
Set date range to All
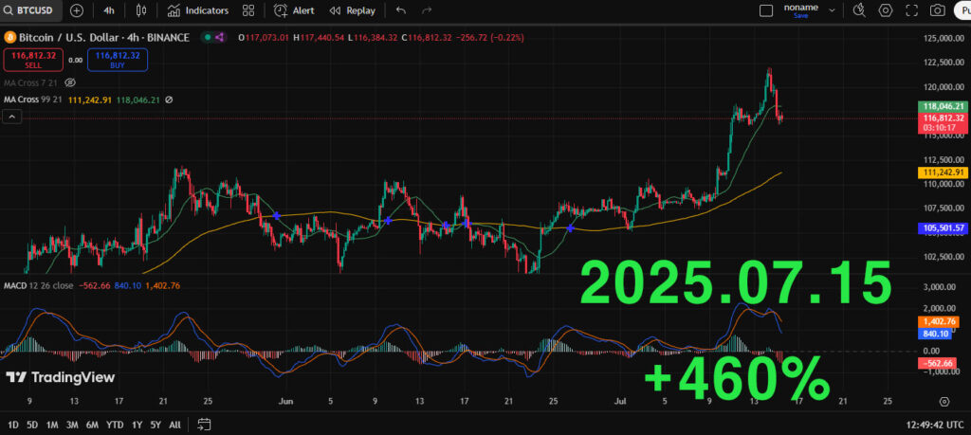click(x=175, y=425)
